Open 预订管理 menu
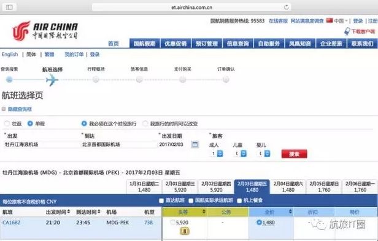This screenshot has height=241, width=378. coord(207,44)
